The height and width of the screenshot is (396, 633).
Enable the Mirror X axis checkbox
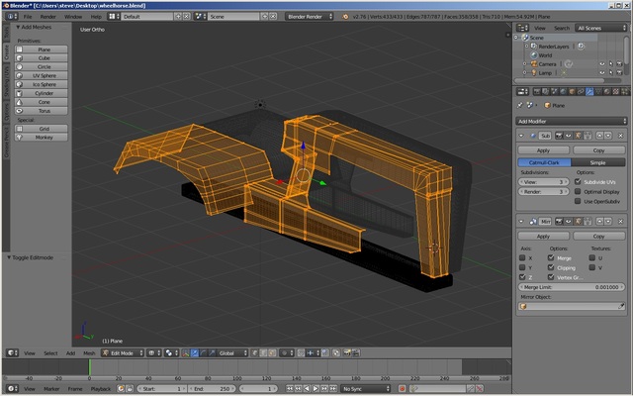(523, 257)
